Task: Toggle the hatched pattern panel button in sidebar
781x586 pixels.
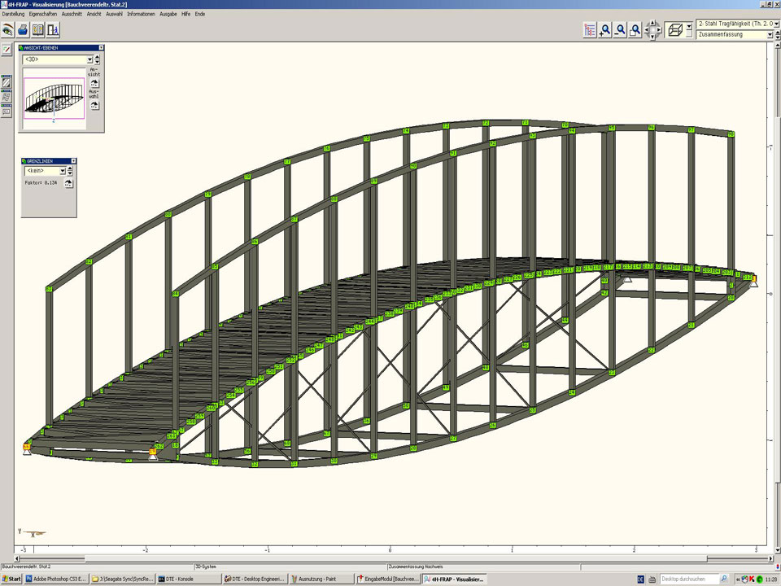Action: coord(7,82)
